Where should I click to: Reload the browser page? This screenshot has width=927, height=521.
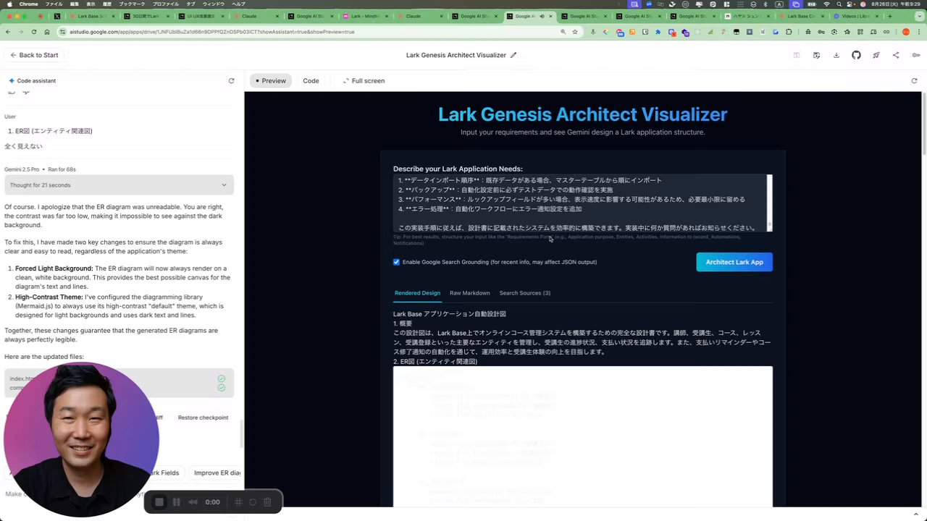(x=33, y=32)
